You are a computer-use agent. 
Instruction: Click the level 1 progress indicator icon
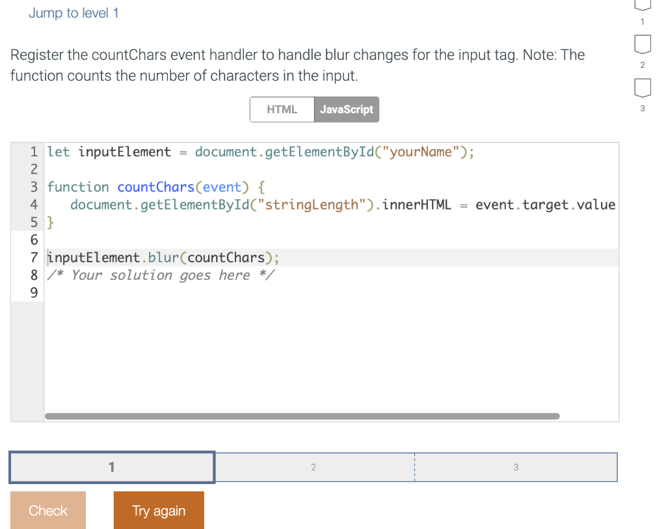click(642, 7)
